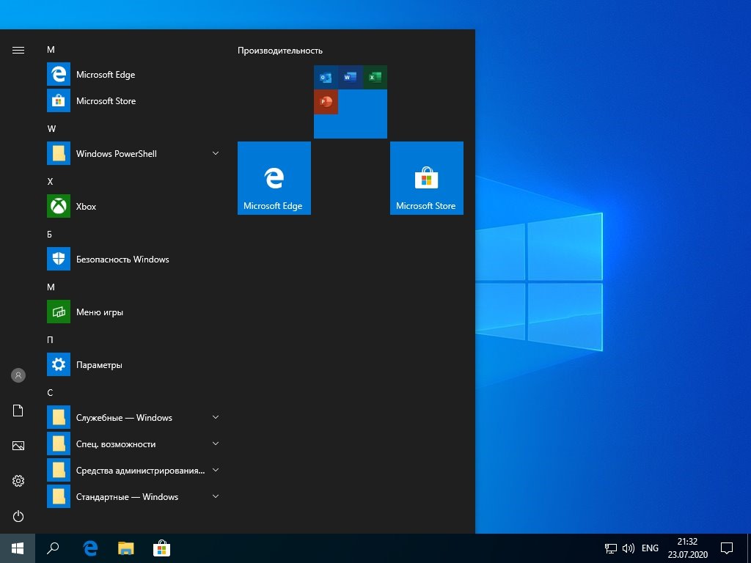Expand the Start menu hamburger button
This screenshot has height=563, width=751.
(18, 51)
